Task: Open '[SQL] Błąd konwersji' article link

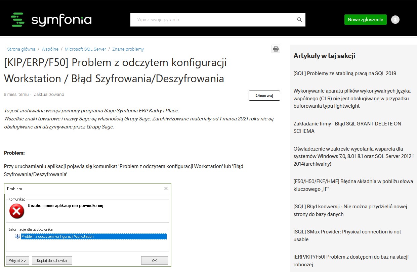Action: tap(350, 210)
